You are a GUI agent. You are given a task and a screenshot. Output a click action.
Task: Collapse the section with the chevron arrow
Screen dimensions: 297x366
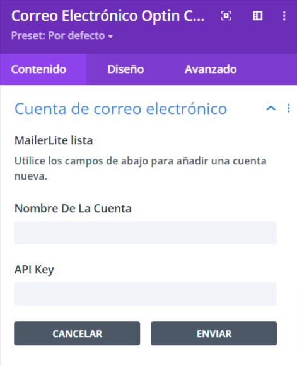(271, 108)
